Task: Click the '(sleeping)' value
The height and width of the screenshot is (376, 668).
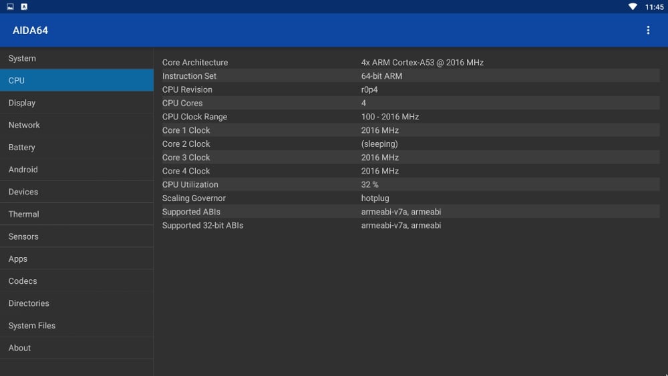Action: [379, 144]
